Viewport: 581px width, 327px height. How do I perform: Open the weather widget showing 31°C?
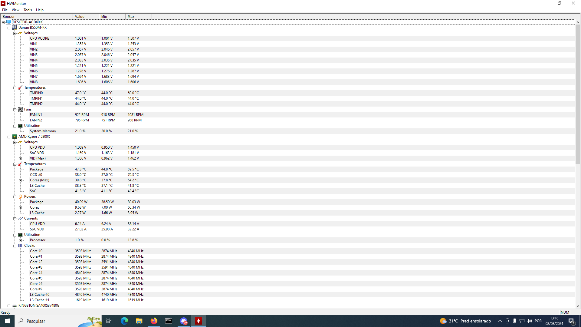click(x=465, y=321)
